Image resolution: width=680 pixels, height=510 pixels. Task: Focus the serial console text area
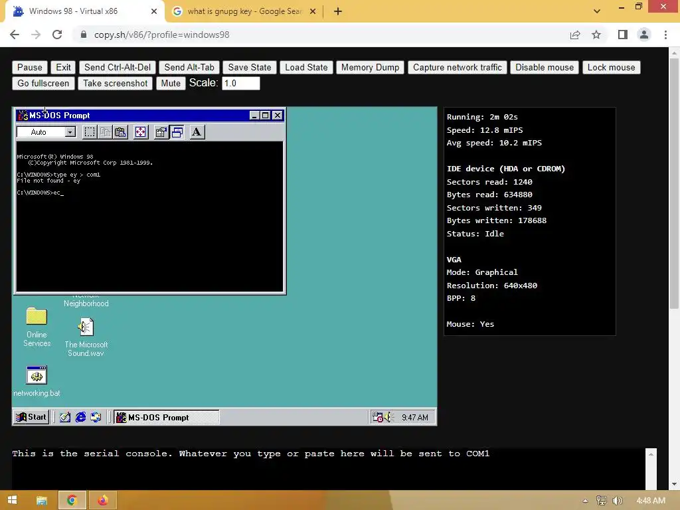point(328,468)
